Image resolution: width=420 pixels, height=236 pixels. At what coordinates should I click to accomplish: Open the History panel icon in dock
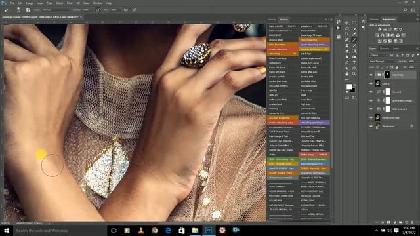tap(339, 22)
